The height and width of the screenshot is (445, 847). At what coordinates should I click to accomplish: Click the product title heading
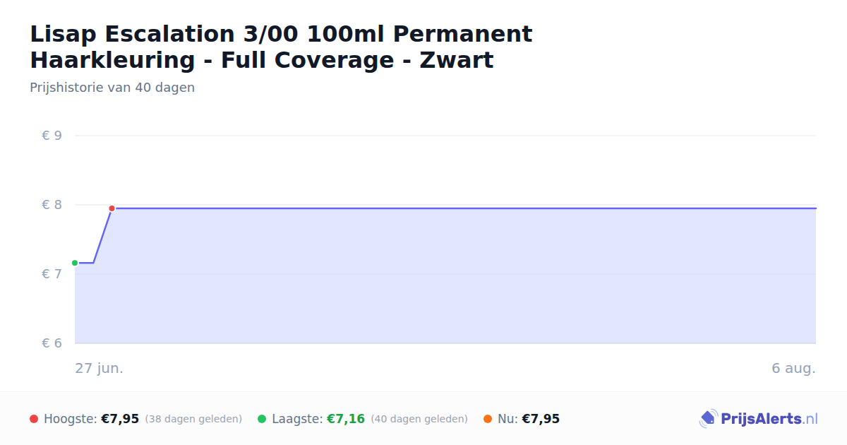pyautogui.click(x=281, y=47)
